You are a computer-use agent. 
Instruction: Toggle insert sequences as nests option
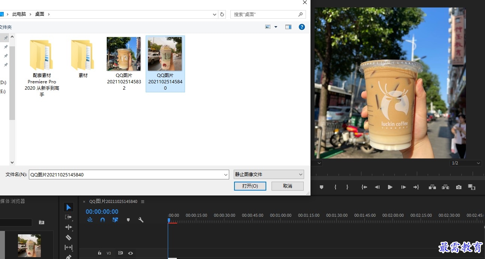click(x=90, y=220)
